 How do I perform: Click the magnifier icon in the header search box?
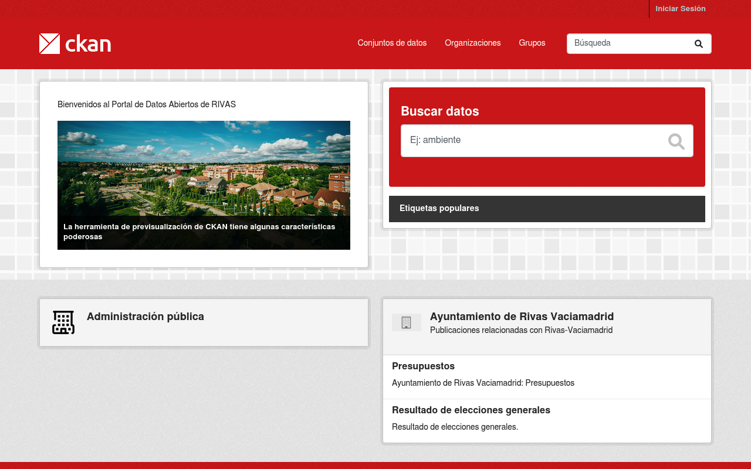pos(698,44)
